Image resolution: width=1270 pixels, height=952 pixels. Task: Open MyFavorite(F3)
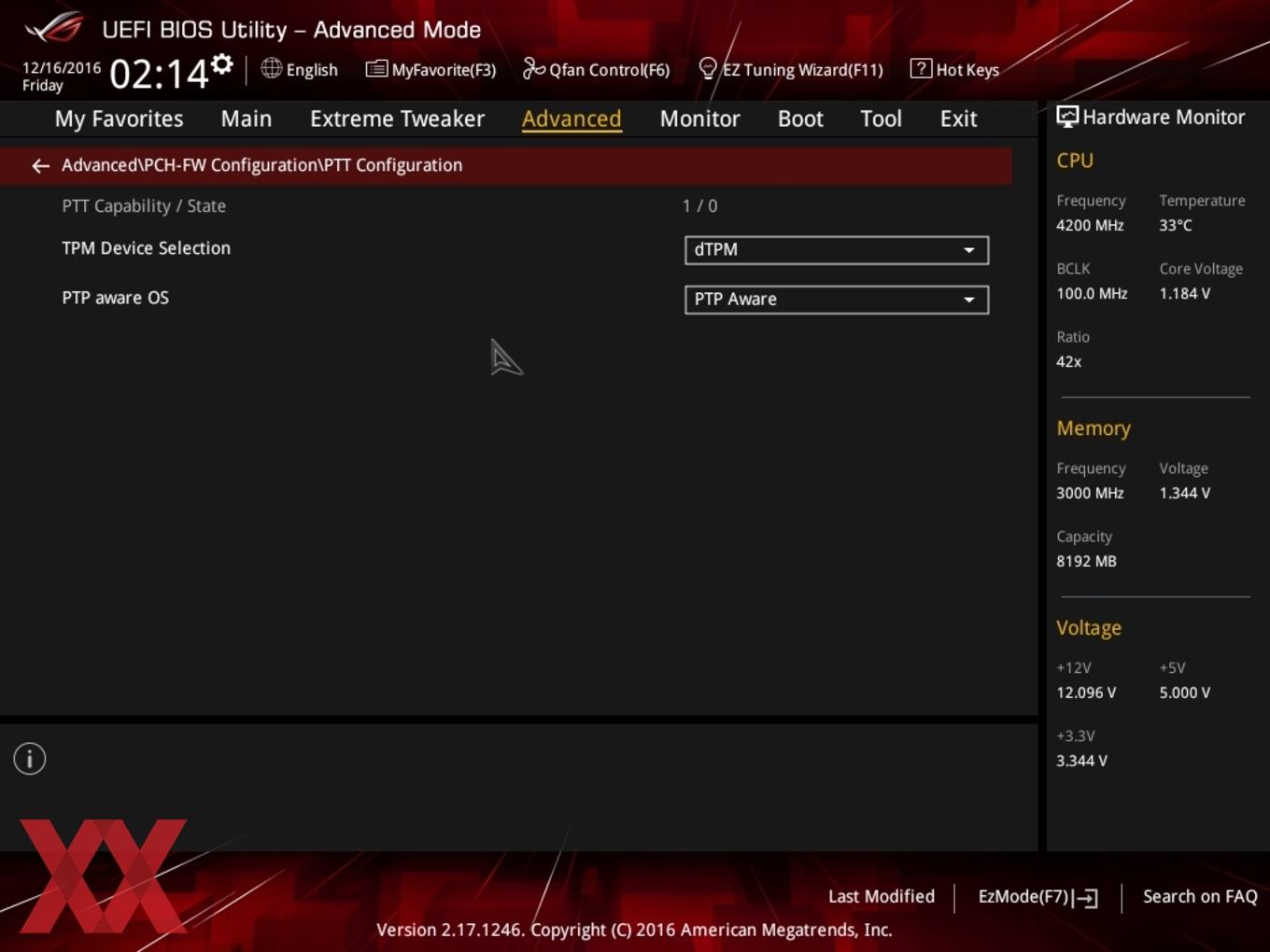pos(444,70)
